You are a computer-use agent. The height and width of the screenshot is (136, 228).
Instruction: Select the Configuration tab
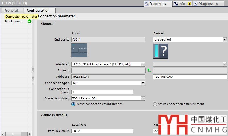[40, 11]
